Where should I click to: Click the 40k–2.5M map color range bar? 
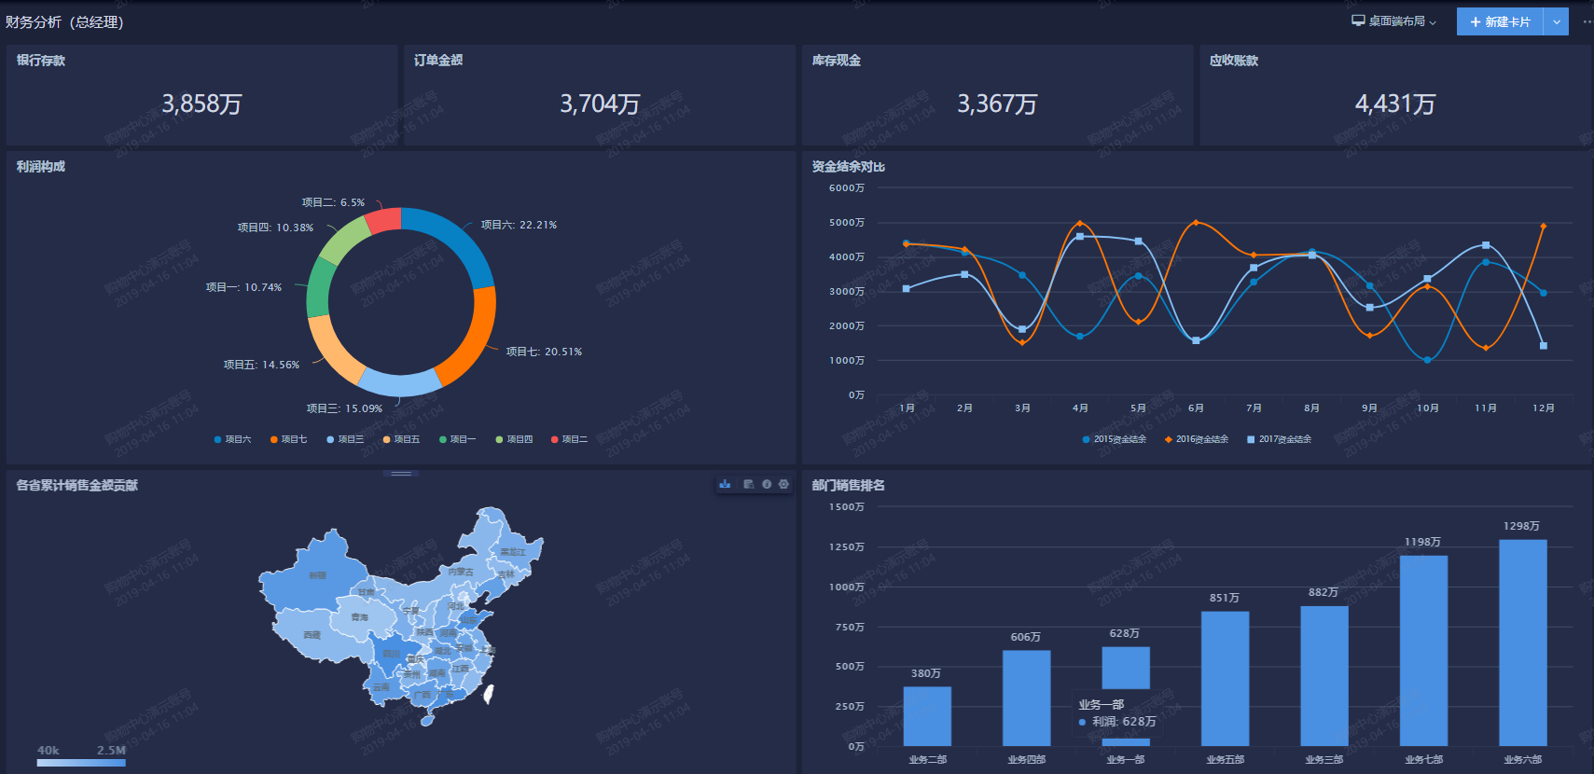click(81, 762)
